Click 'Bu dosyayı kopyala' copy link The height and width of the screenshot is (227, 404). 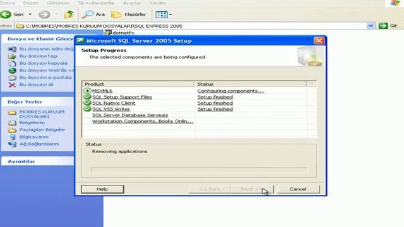point(44,63)
